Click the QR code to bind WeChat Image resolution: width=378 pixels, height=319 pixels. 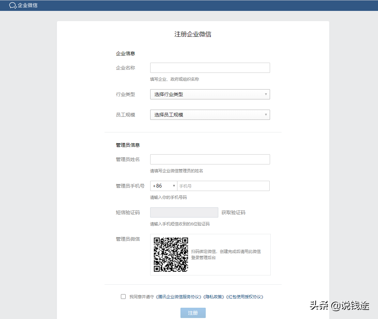170,254
